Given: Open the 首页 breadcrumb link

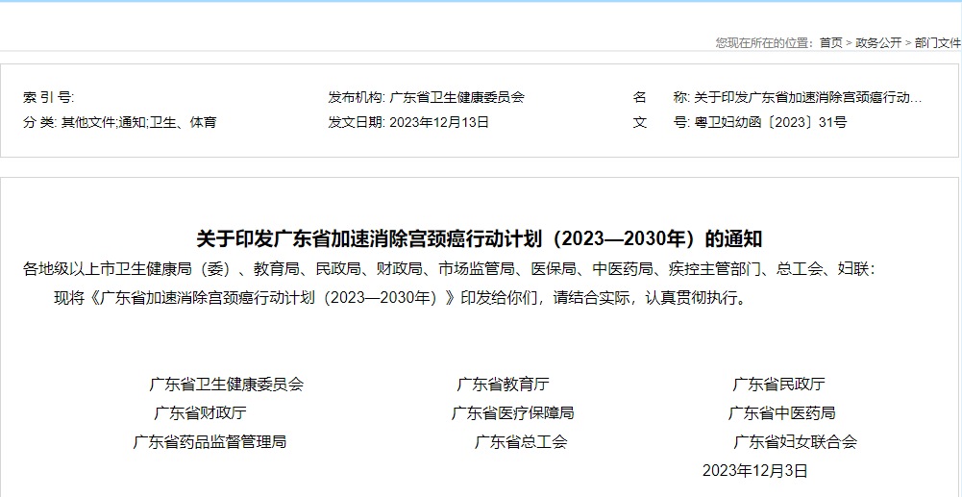Looking at the screenshot, I should (830, 43).
